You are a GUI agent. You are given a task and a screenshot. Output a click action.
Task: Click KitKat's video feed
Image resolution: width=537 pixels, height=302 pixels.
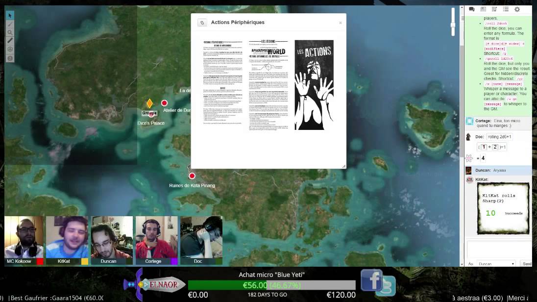tap(67, 236)
